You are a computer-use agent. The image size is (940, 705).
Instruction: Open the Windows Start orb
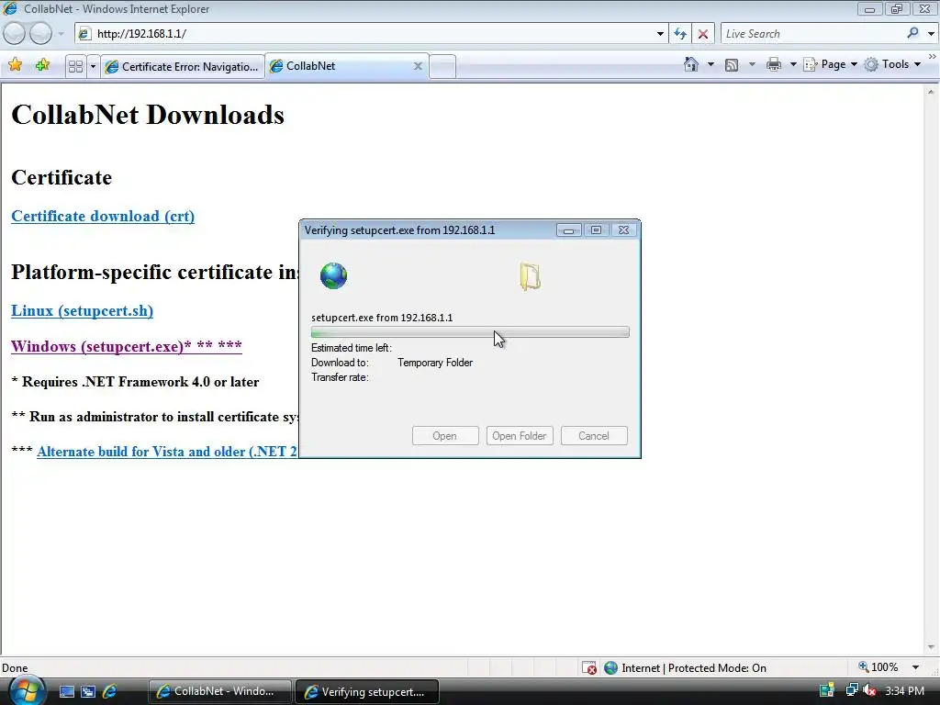tap(26, 691)
